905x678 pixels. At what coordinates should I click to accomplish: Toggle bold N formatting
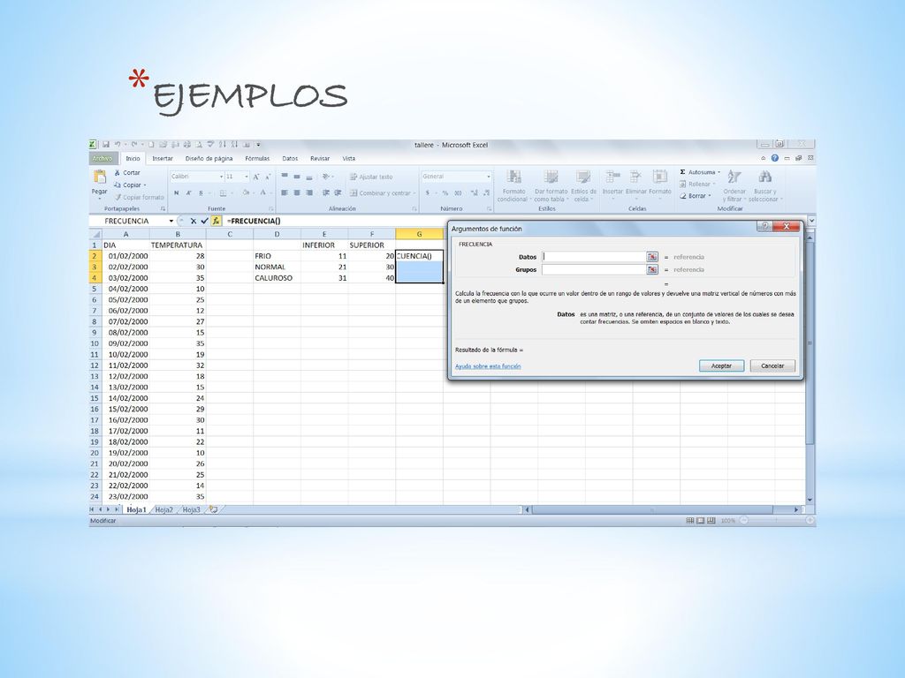177,193
